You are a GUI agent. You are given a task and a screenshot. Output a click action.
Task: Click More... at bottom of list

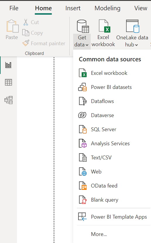(99, 234)
